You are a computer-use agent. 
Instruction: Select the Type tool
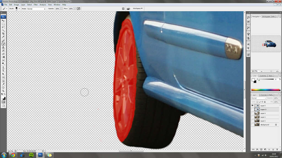[x=3, y=71]
